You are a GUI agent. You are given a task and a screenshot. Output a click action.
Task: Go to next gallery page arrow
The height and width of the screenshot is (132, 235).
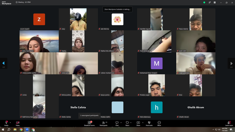231,63
